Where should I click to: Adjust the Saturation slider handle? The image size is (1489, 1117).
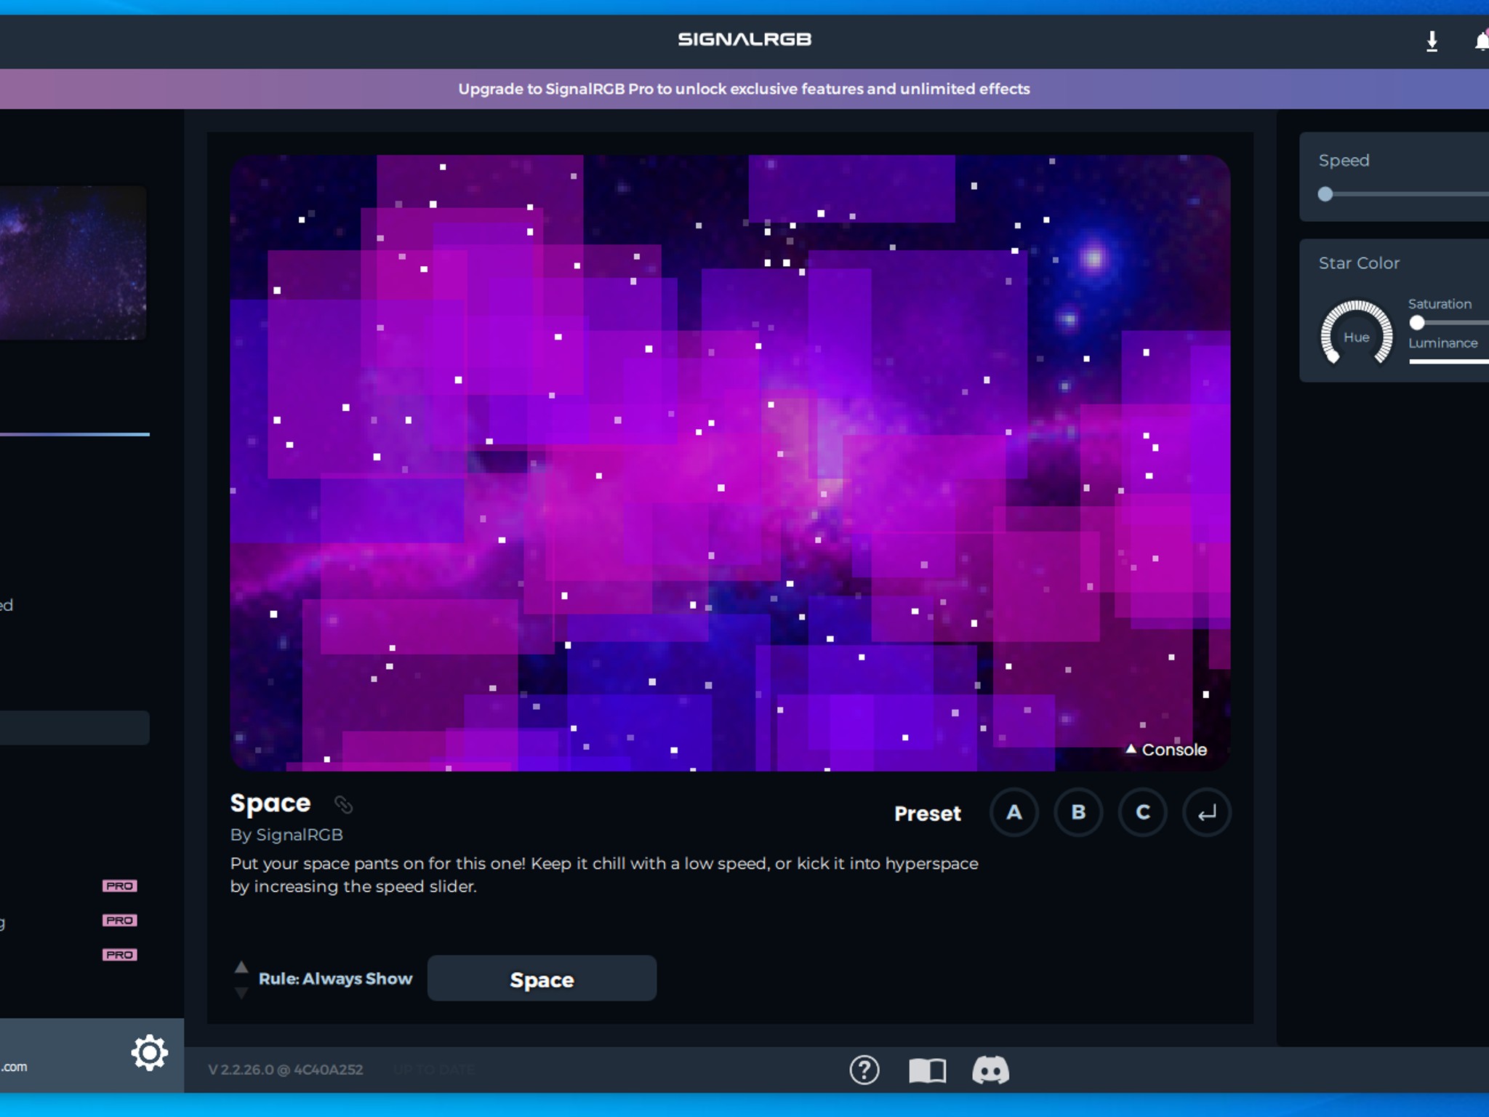(1417, 323)
